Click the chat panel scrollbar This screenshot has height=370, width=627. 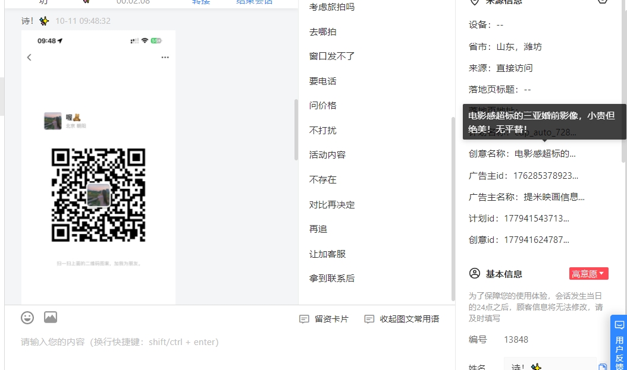pos(296,129)
